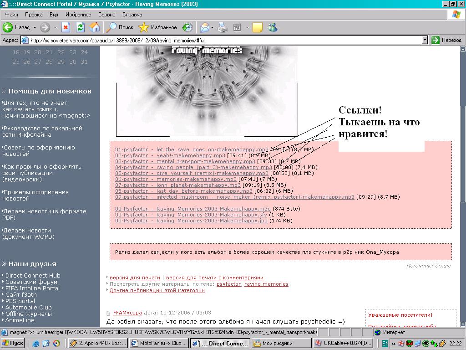Open FFAМусора commenter profile link
This screenshot has width=466, height=350.
pyautogui.click(x=127, y=313)
